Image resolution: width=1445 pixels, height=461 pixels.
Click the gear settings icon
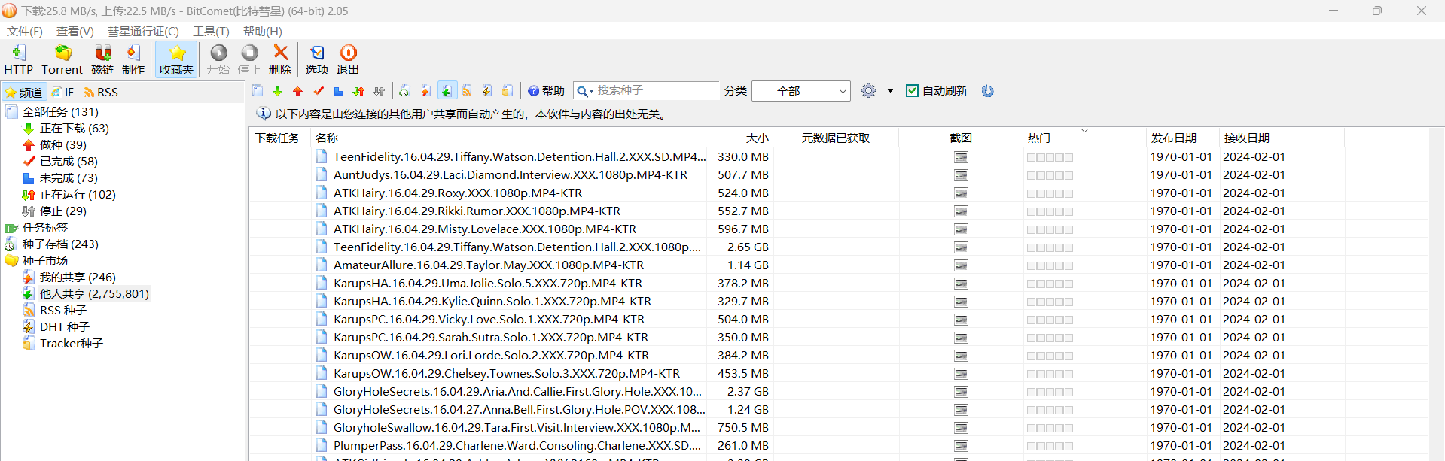pyautogui.click(x=868, y=91)
